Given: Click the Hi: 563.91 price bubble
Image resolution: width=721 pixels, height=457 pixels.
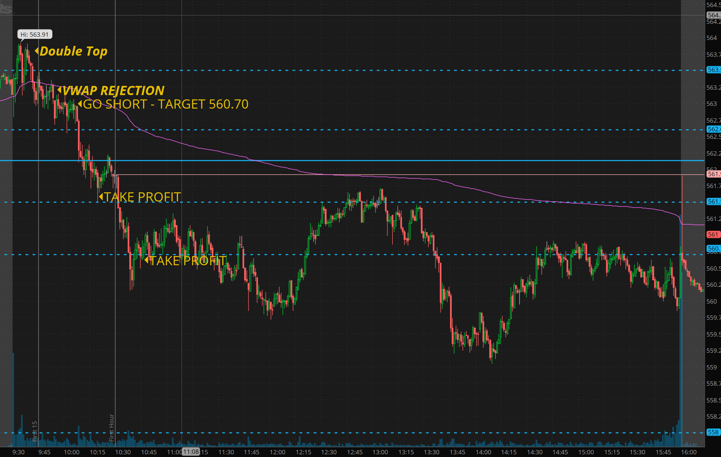Looking at the screenshot, I should point(35,34).
